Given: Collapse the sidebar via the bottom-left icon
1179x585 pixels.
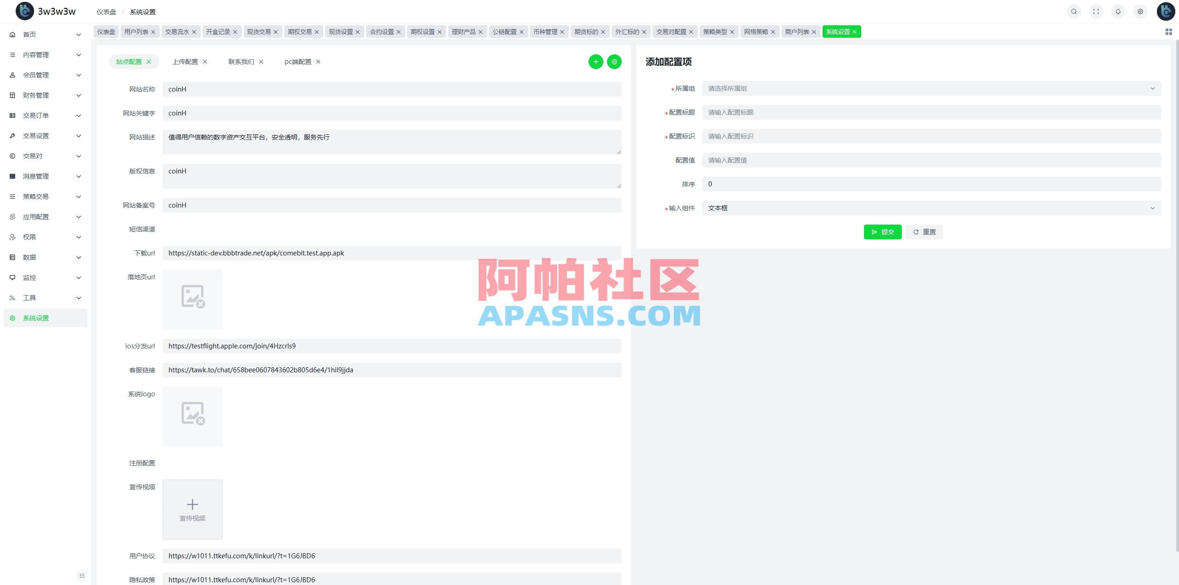Looking at the screenshot, I should (x=82, y=575).
